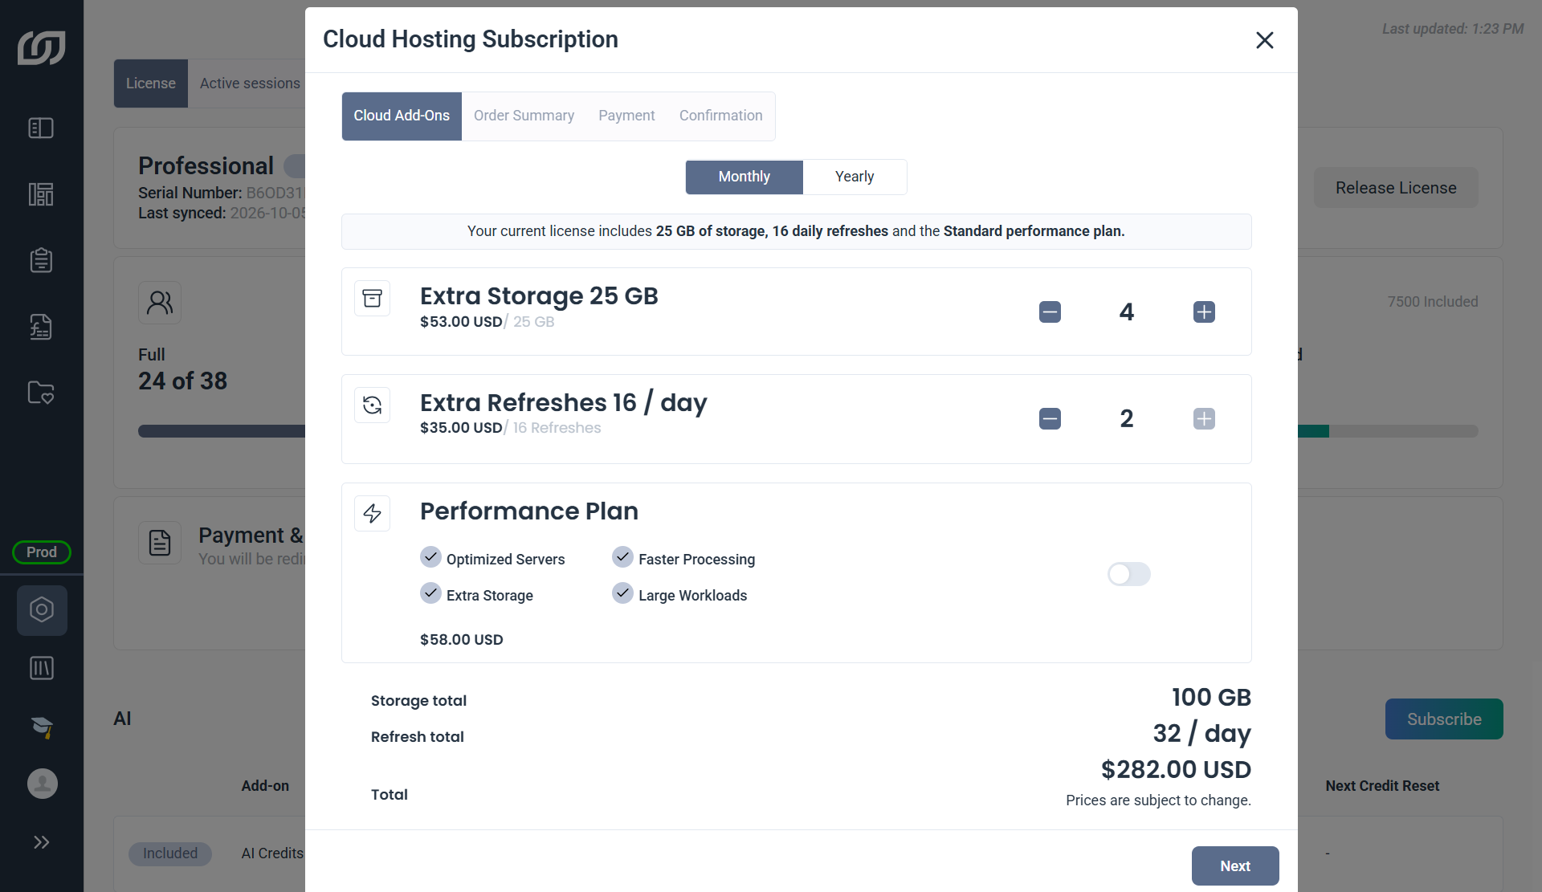Screen dimensions: 1542x892
Task: Select the Cloud Add-Ons step tab
Action: (x=402, y=116)
